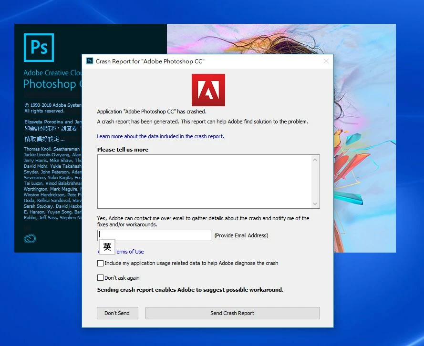This screenshot has height=346, width=424.
Task: Check the Don't ask again box
Action: (x=100, y=278)
